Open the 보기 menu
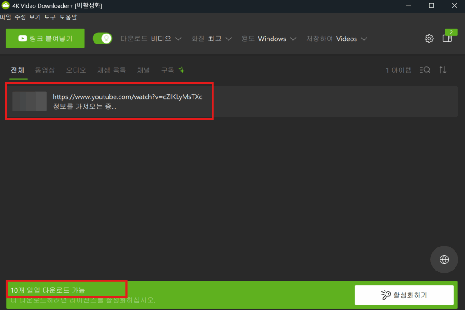Screen dimensions: 465x310 click(x=35, y=17)
